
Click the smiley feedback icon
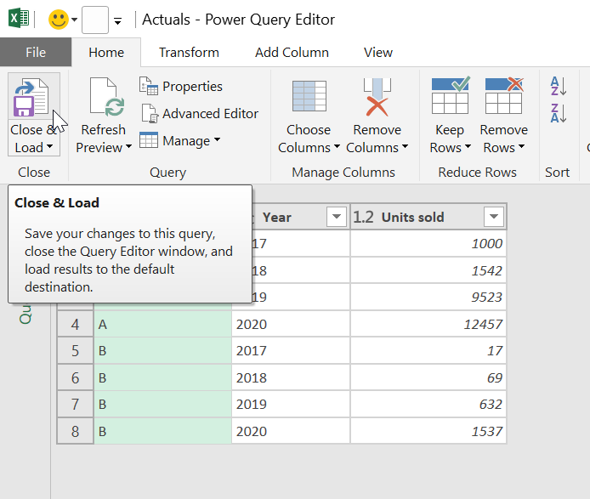coord(59,20)
